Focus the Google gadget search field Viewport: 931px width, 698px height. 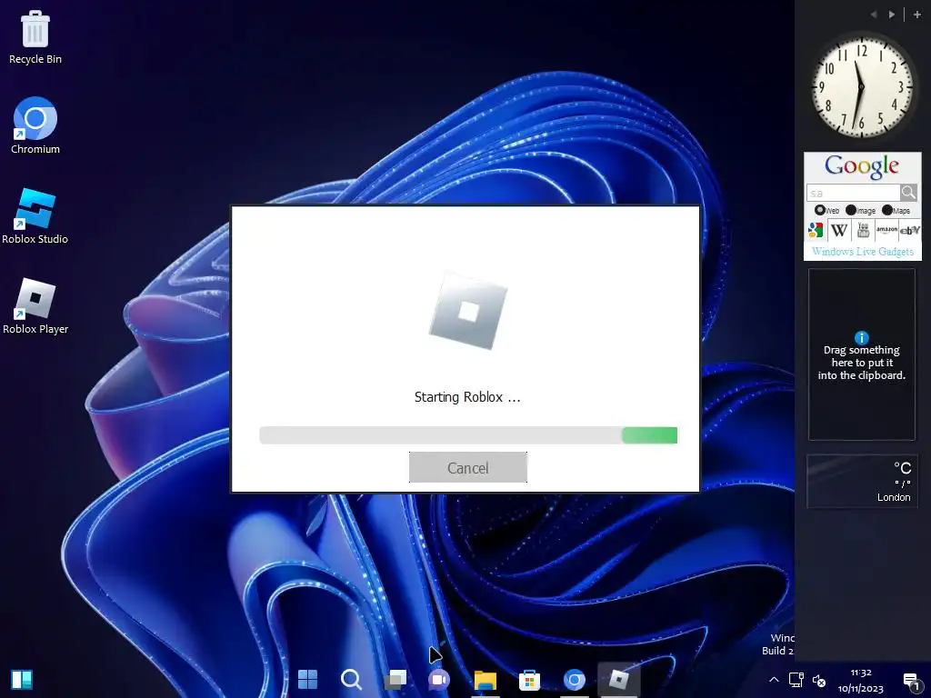(853, 193)
